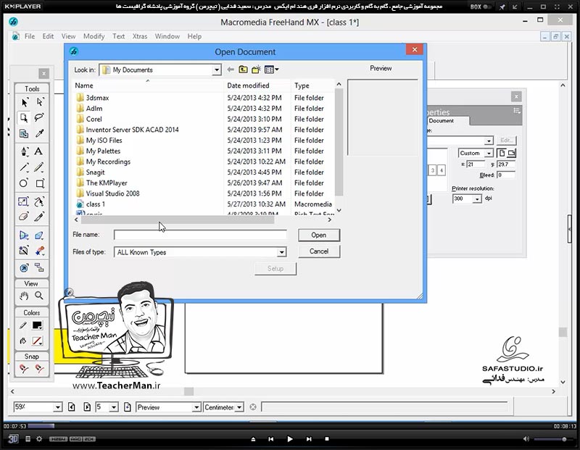Select landscape page orientation
580x450 pixels.
[x=511, y=153]
